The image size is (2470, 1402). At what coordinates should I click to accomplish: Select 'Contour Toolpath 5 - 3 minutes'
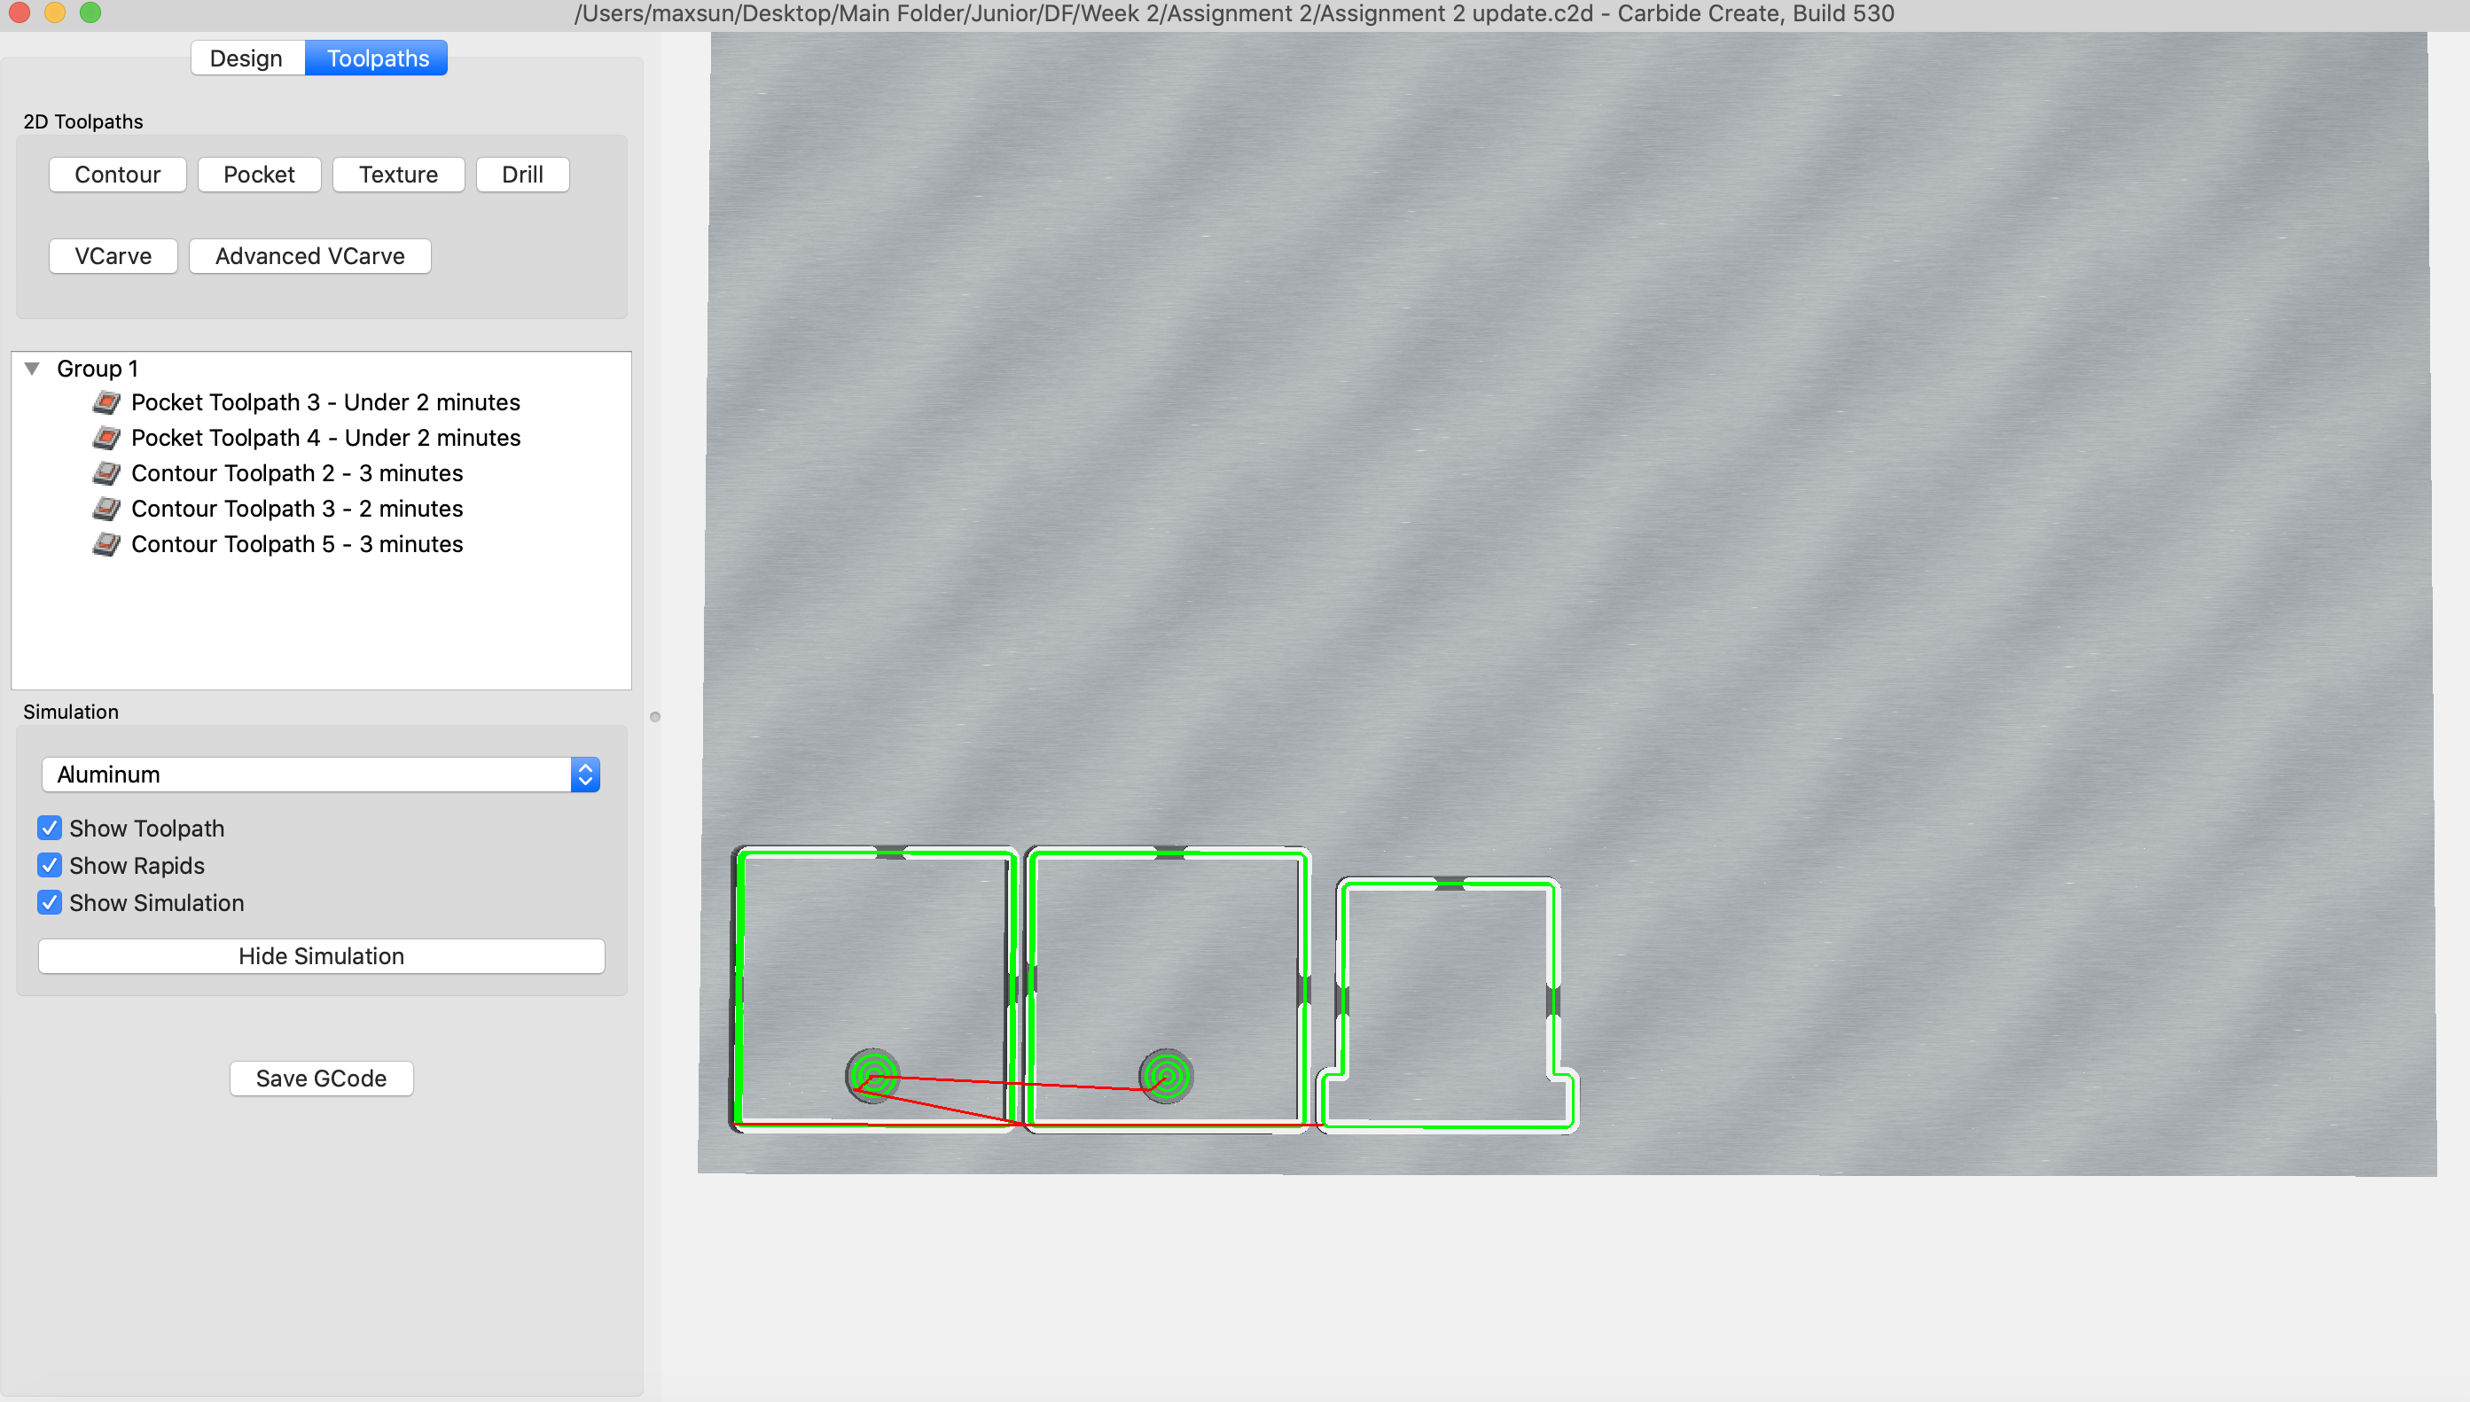(297, 544)
